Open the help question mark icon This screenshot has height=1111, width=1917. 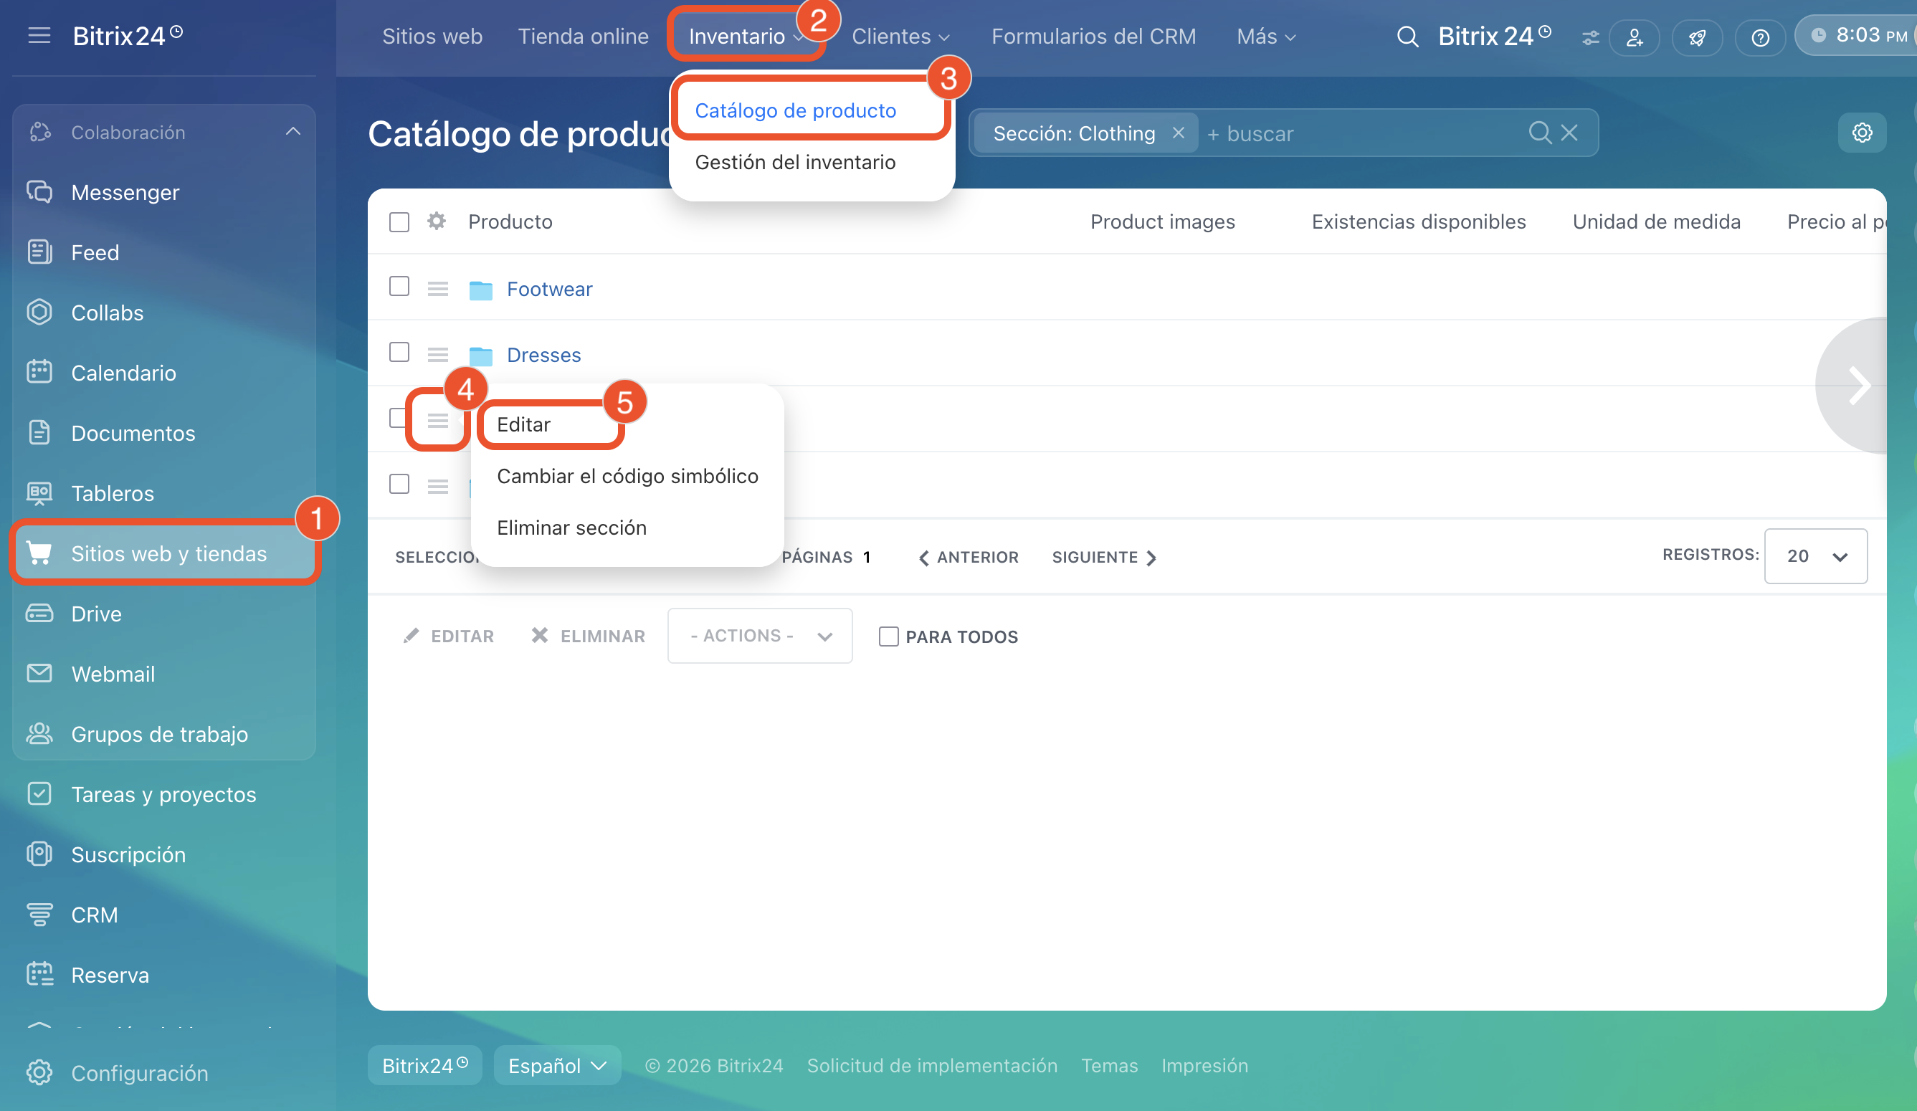point(1759,37)
